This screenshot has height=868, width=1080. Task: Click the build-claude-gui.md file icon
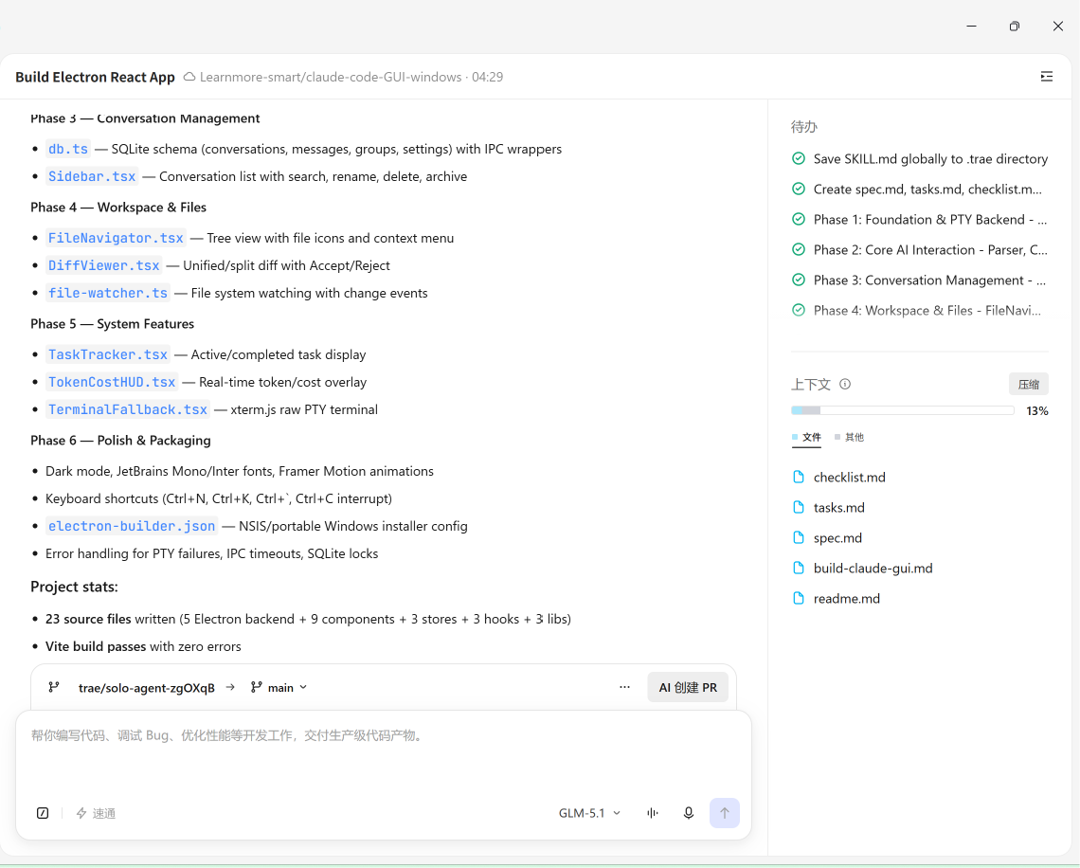799,568
